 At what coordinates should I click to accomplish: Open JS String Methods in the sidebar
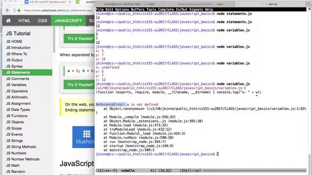pyautogui.click(x=21, y=147)
